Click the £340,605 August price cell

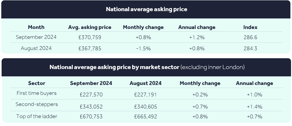tap(146, 107)
